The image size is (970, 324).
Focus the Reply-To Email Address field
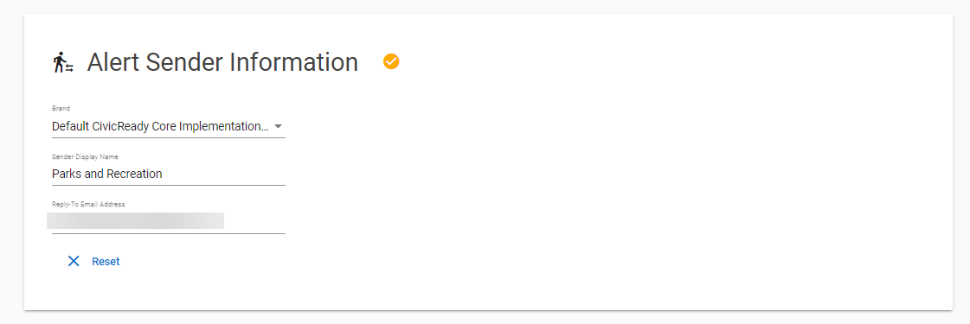[168, 221]
